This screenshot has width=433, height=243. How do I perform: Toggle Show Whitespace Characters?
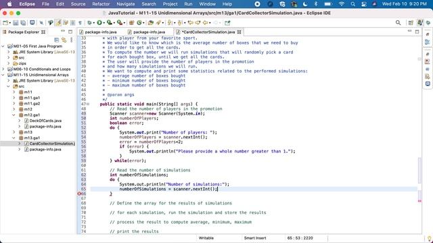point(80,23)
